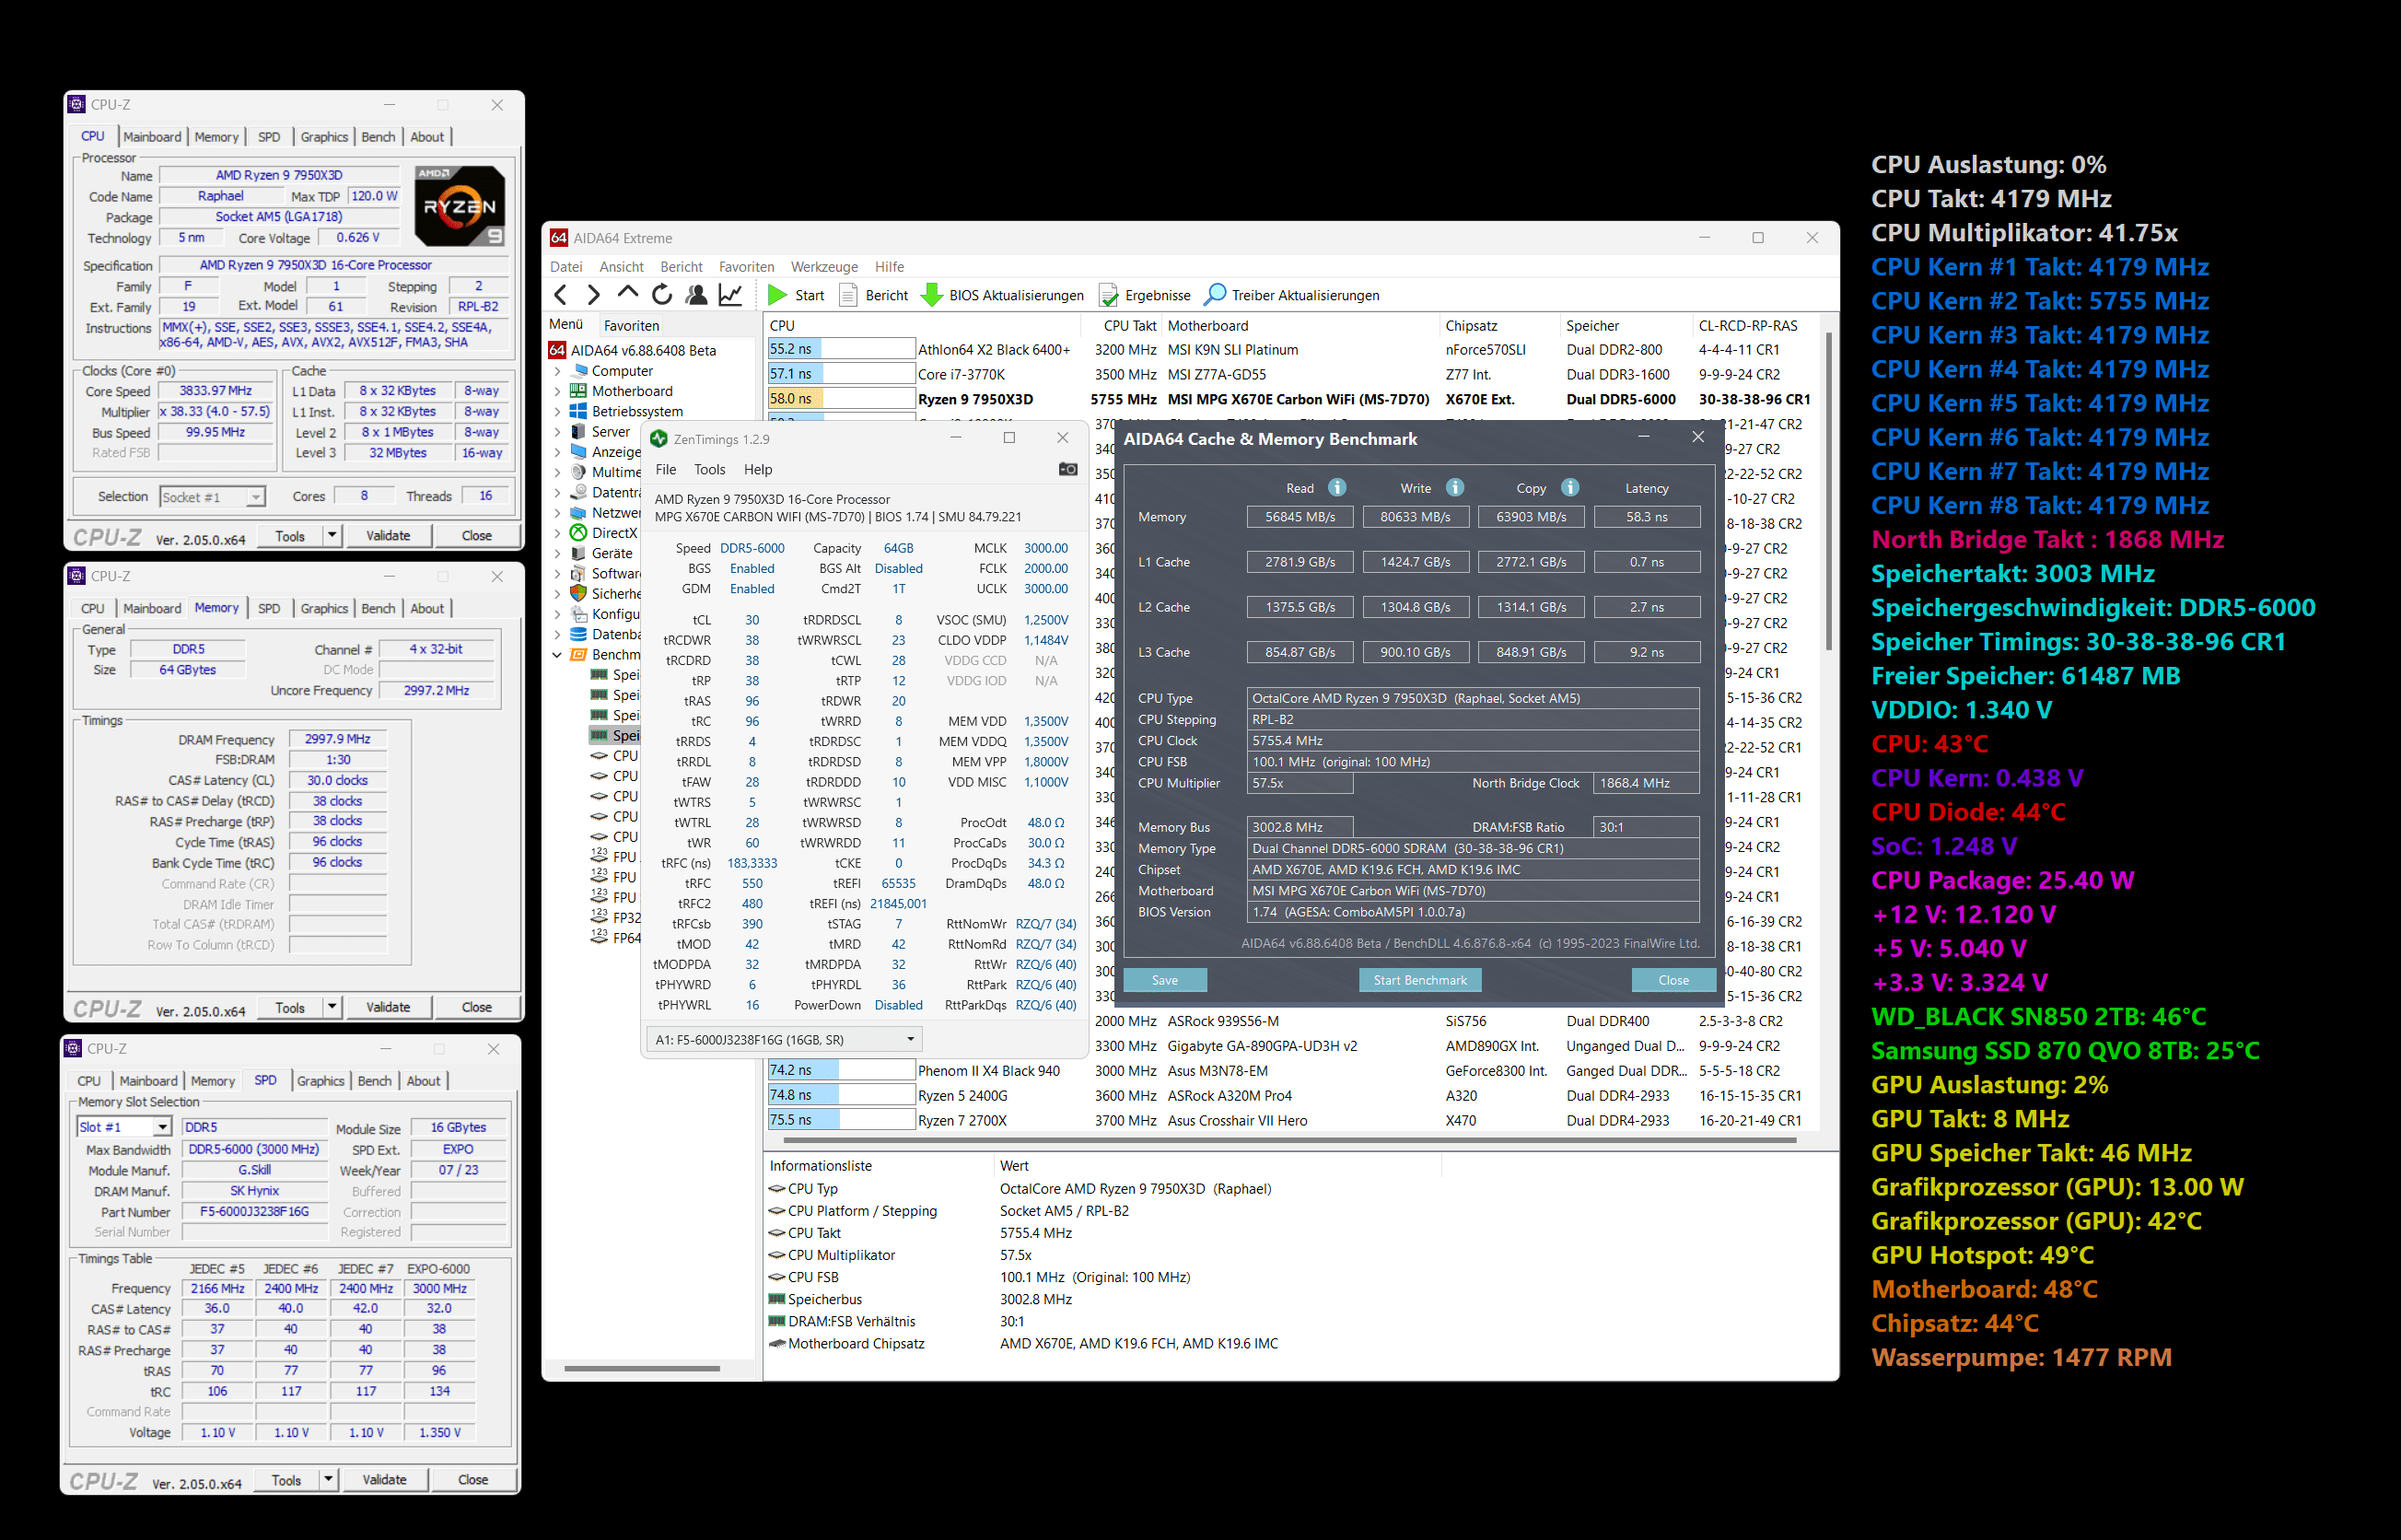The height and width of the screenshot is (1540, 2401).
Task: Click the ZenTimings screenshot camera icon
Action: [x=1068, y=469]
